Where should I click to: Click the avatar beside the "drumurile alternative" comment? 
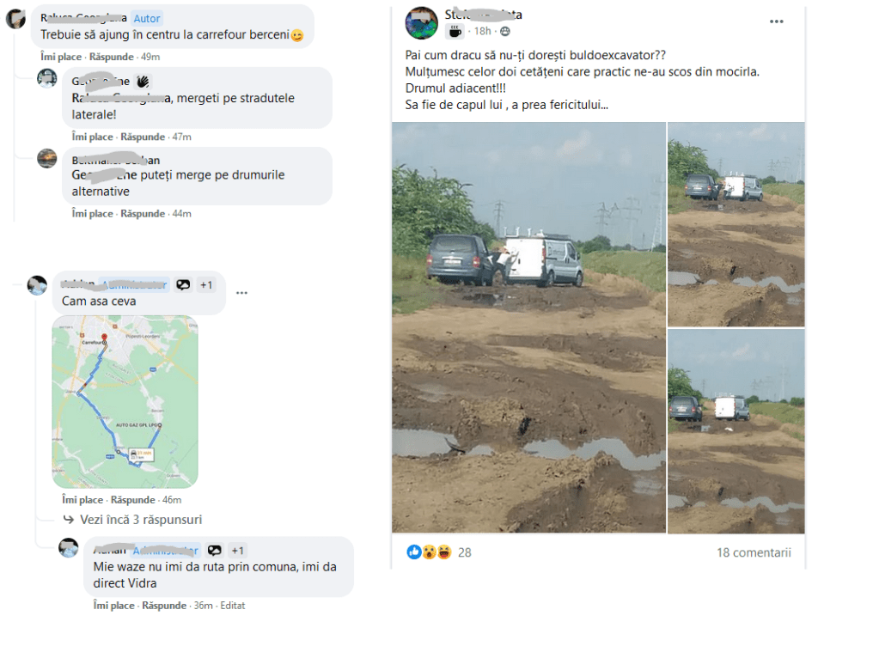click(x=47, y=158)
